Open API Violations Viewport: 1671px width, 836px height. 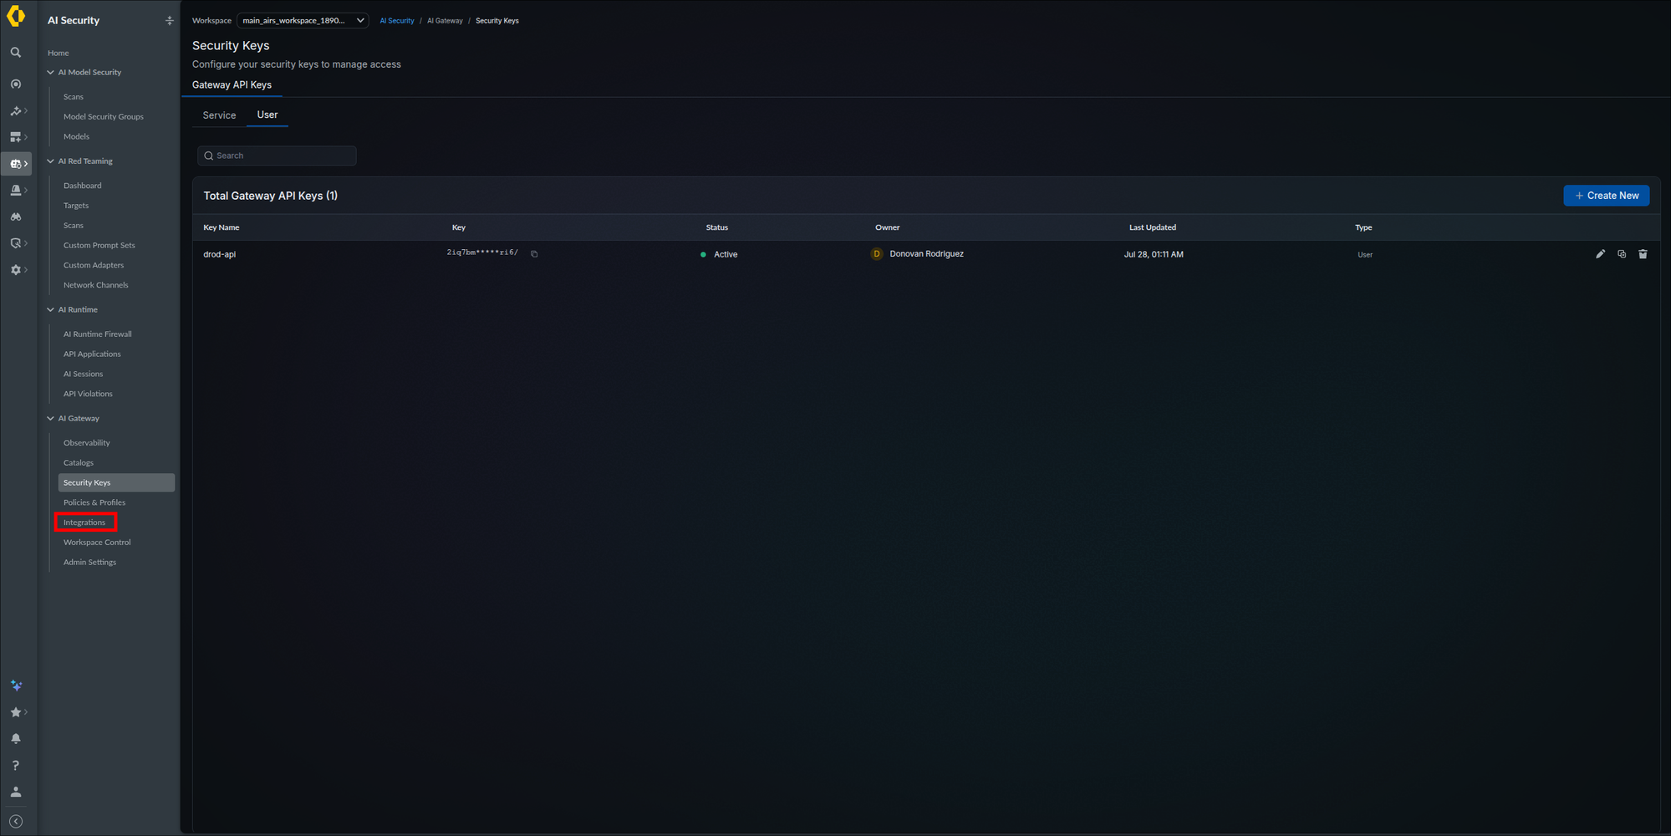tap(88, 394)
